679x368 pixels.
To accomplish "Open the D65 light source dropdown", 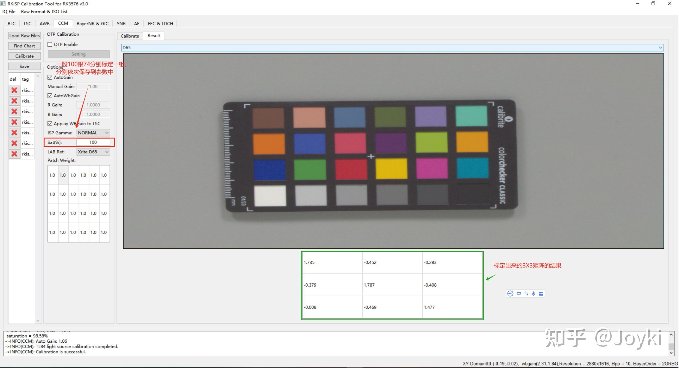I will click(392, 47).
